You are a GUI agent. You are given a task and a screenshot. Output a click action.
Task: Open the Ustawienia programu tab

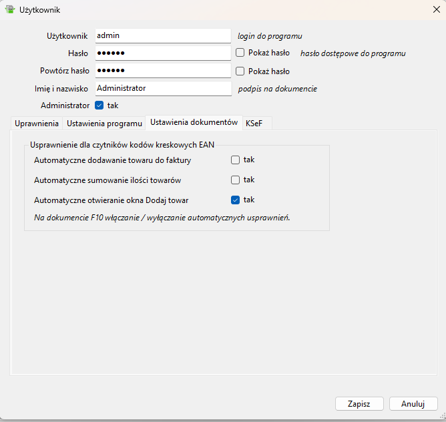104,124
